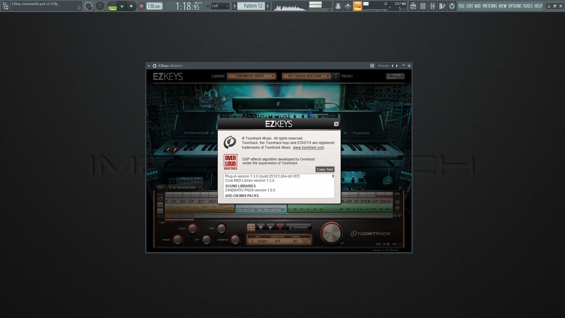The height and width of the screenshot is (318, 565).
Task: Open the www.toontrack.com link
Action: pos(308,147)
